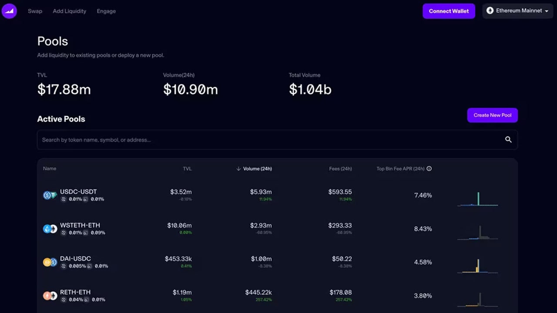Viewport: 557px width, 313px height.
Task: Open the RETH-ETH pool name
Action: [75, 292]
